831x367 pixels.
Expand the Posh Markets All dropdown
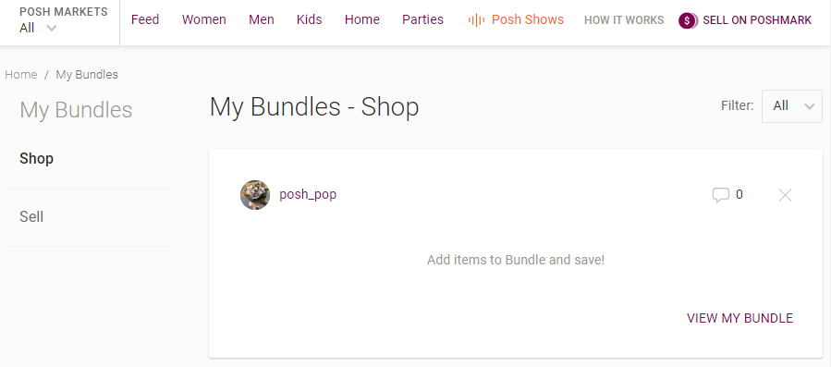click(38, 28)
